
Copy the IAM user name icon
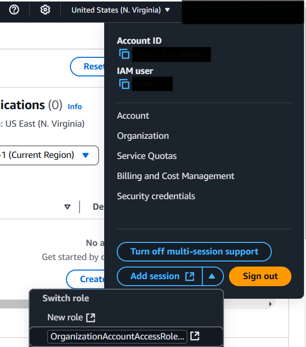coord(124,84)
